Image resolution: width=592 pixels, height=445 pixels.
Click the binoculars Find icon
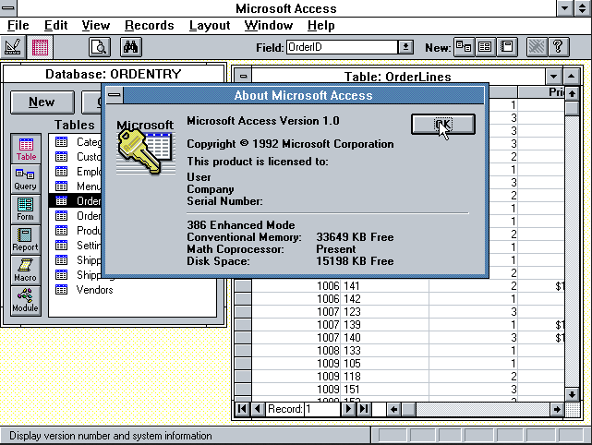131,47
